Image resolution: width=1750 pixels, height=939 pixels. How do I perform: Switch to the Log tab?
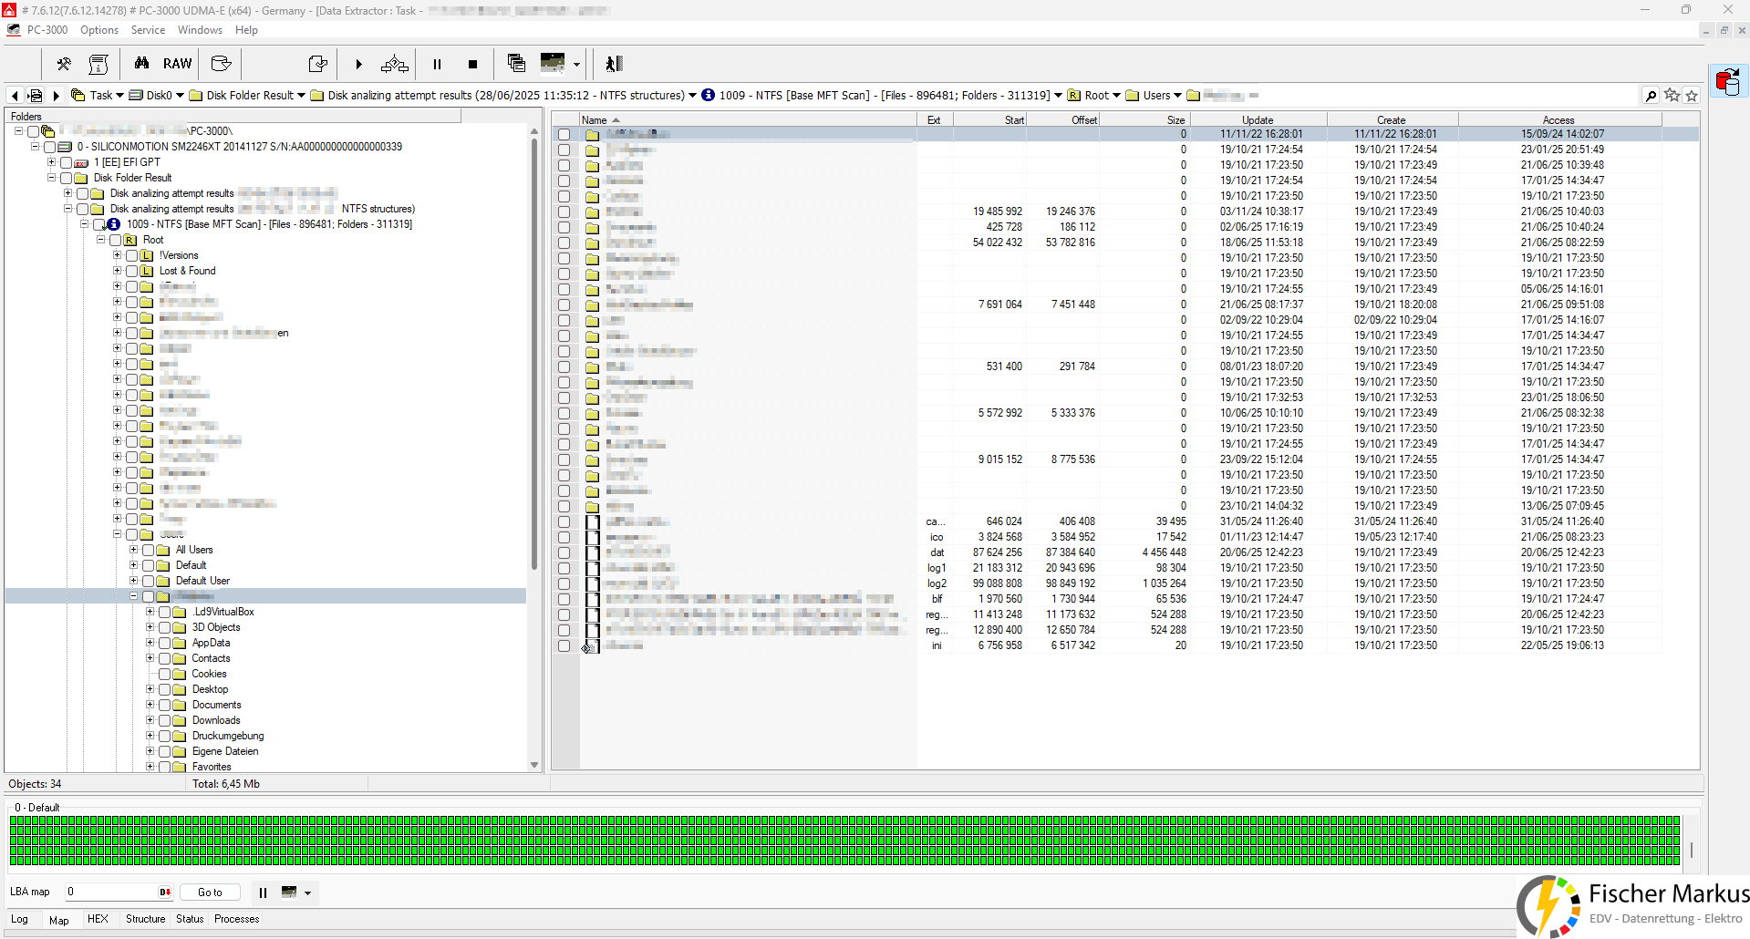[19, 919]
